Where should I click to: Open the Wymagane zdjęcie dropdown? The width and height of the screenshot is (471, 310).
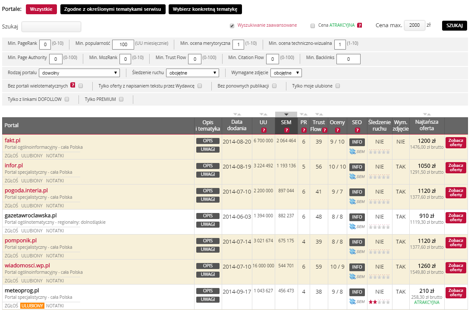(x=286, y=73)
